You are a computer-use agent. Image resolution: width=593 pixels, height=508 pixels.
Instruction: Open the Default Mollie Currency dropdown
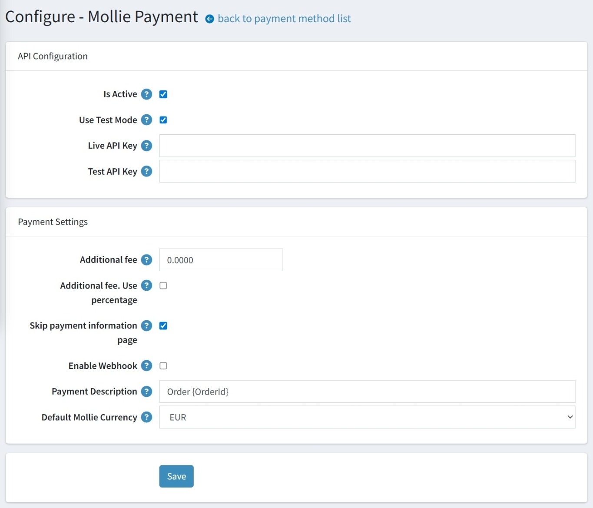point(367,417)
